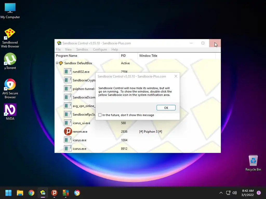Click the "[#] Psiphon 3 [#]" window title
Viewport: 266px width, 199px height.
click(x=150, y=131)
